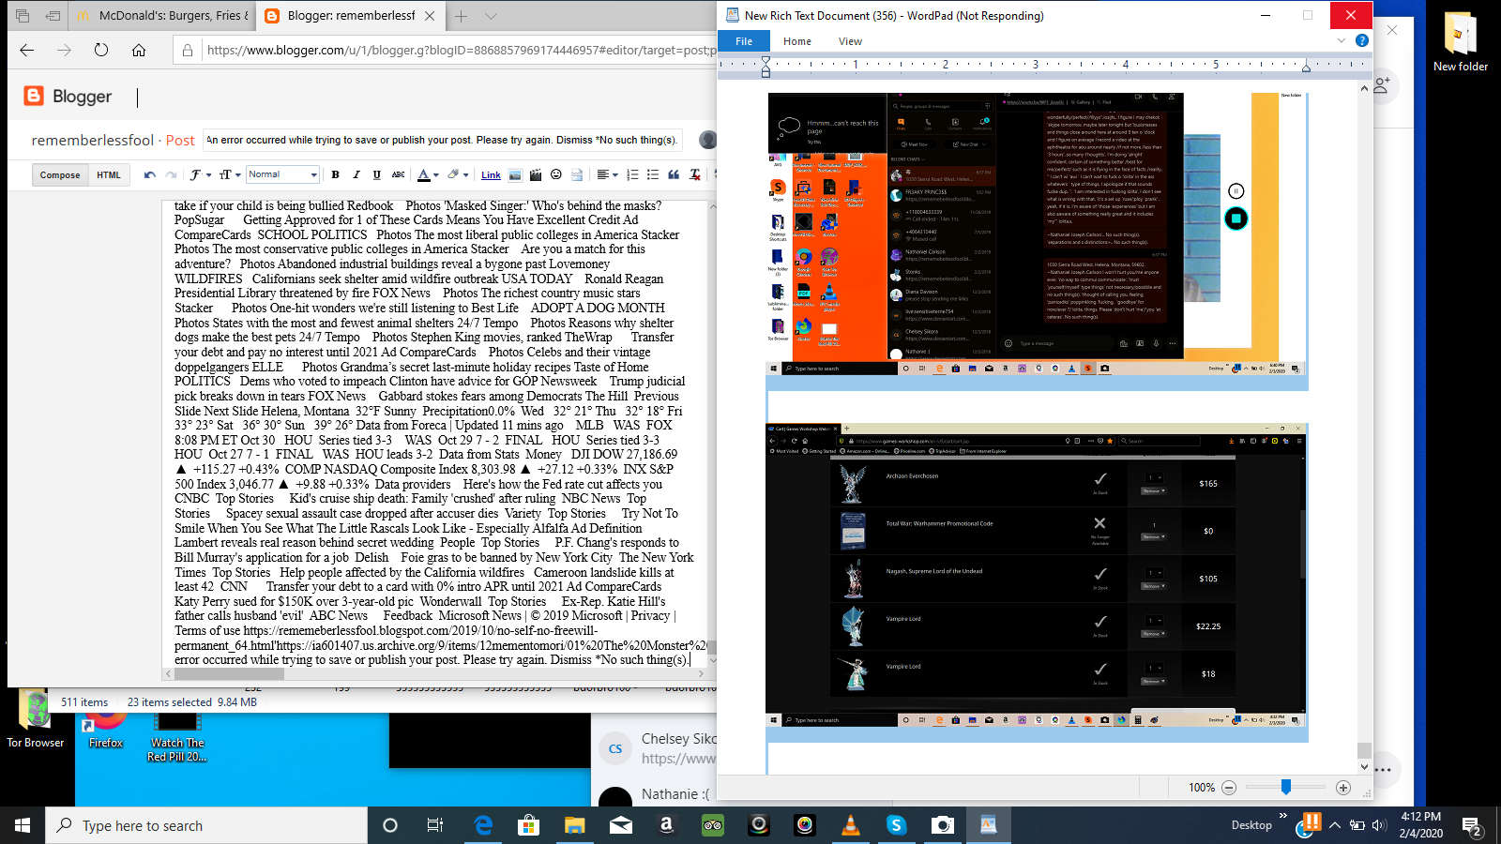This screenshot has width=1501, height=844.
Task: Select Firefox desktop shortcut
Action: (x=106, y=727)
